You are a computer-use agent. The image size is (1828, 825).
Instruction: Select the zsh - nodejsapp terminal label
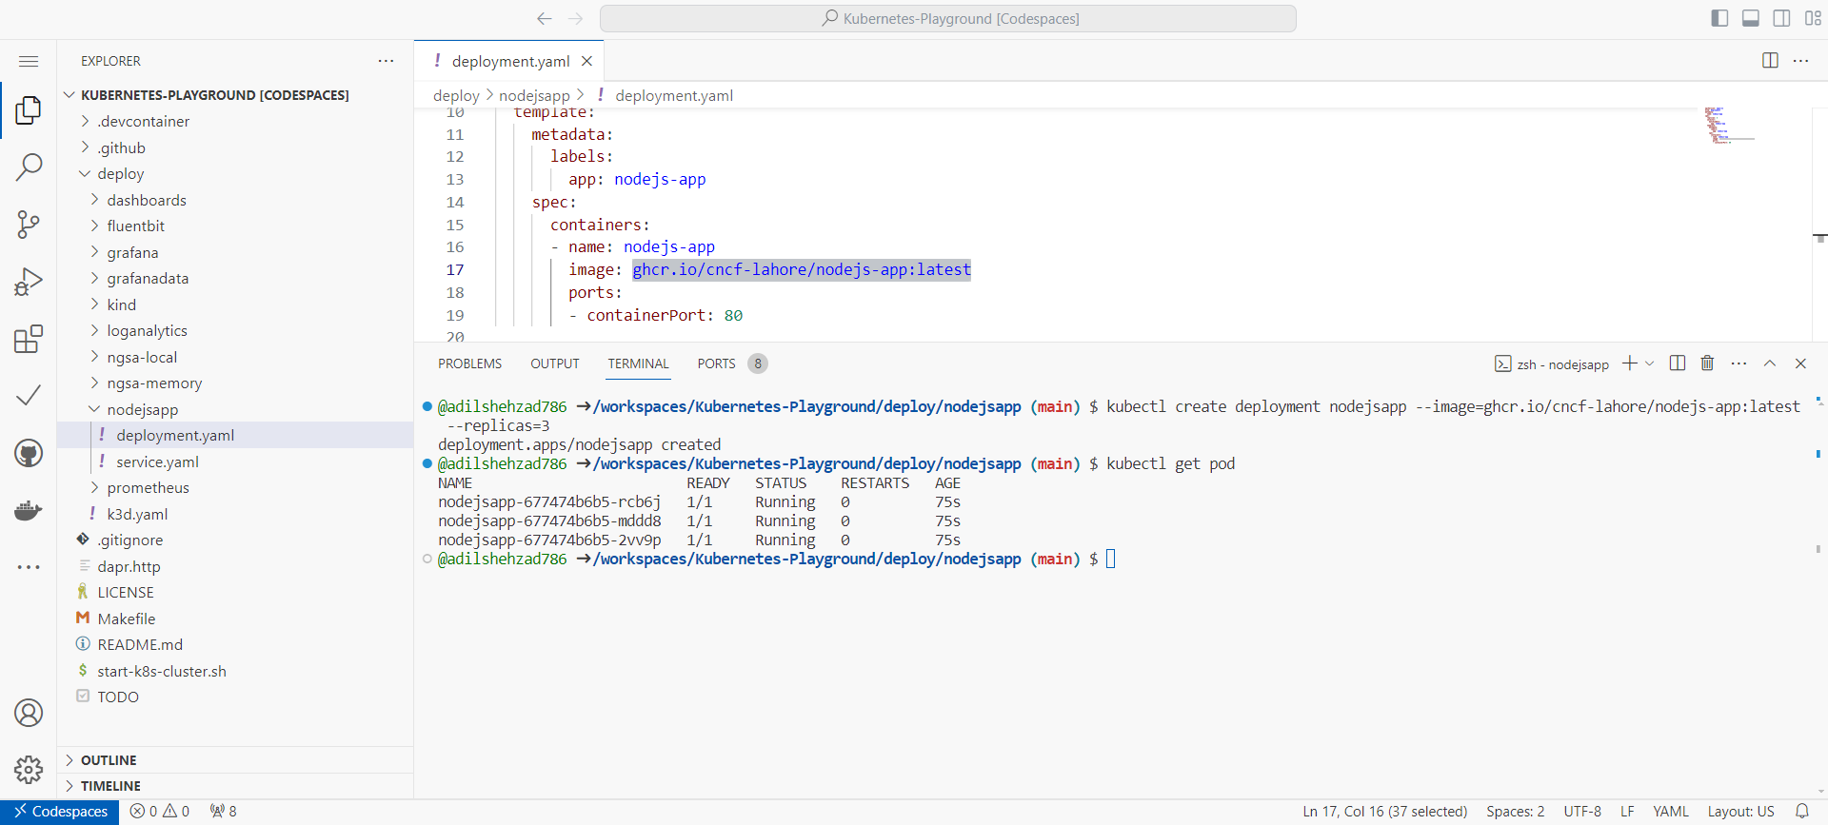point(1552,364)
